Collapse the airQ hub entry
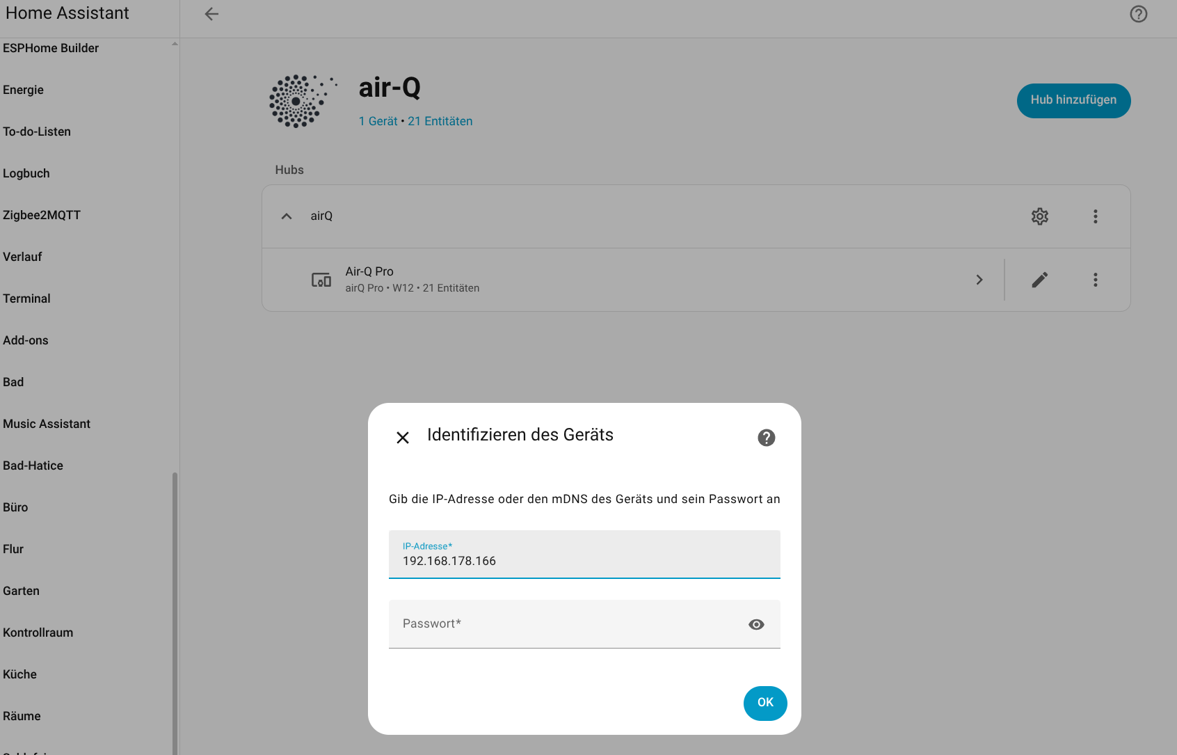Screen dimensions: 1177x755 [x=287, y=216]
